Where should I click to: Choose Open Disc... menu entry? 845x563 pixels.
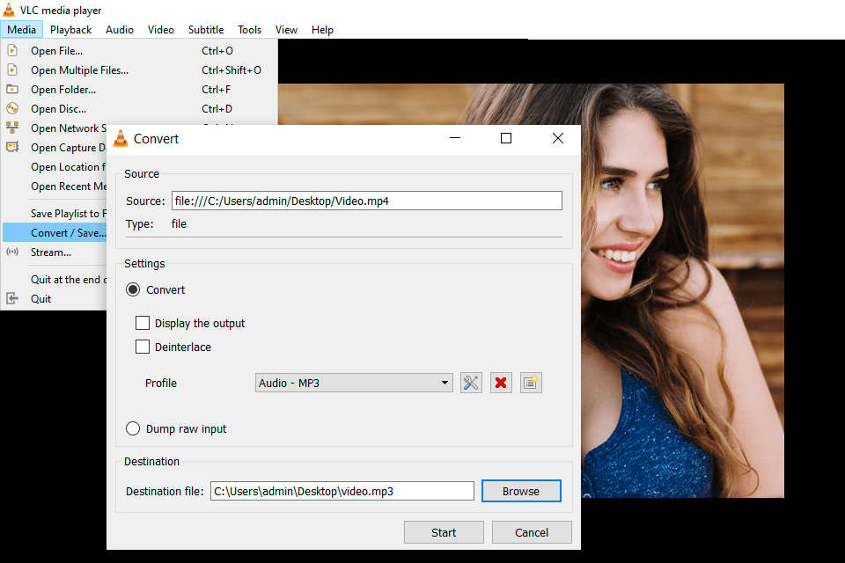point(140,109)
